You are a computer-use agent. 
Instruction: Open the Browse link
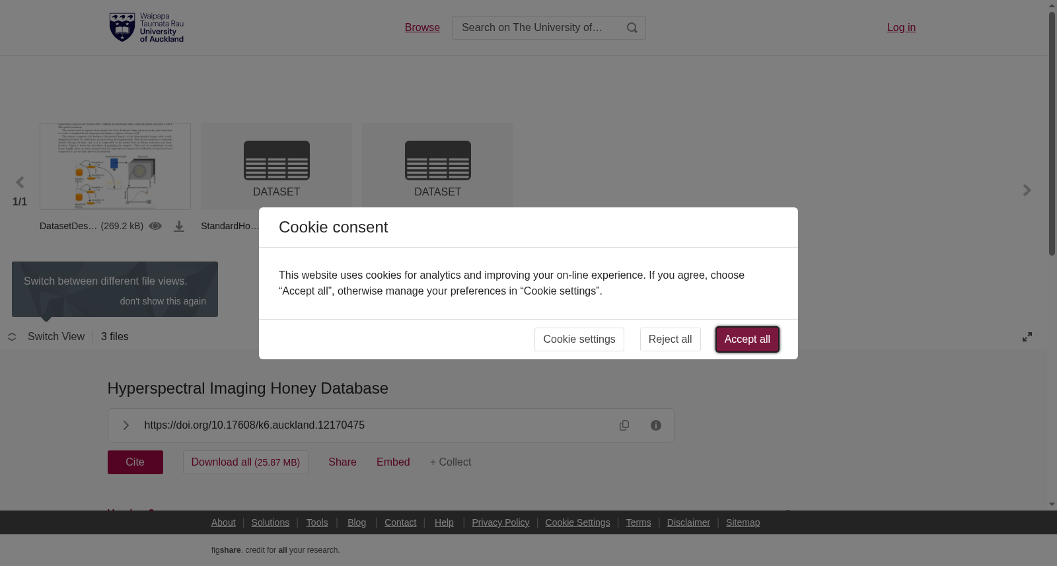pos(422,28)
